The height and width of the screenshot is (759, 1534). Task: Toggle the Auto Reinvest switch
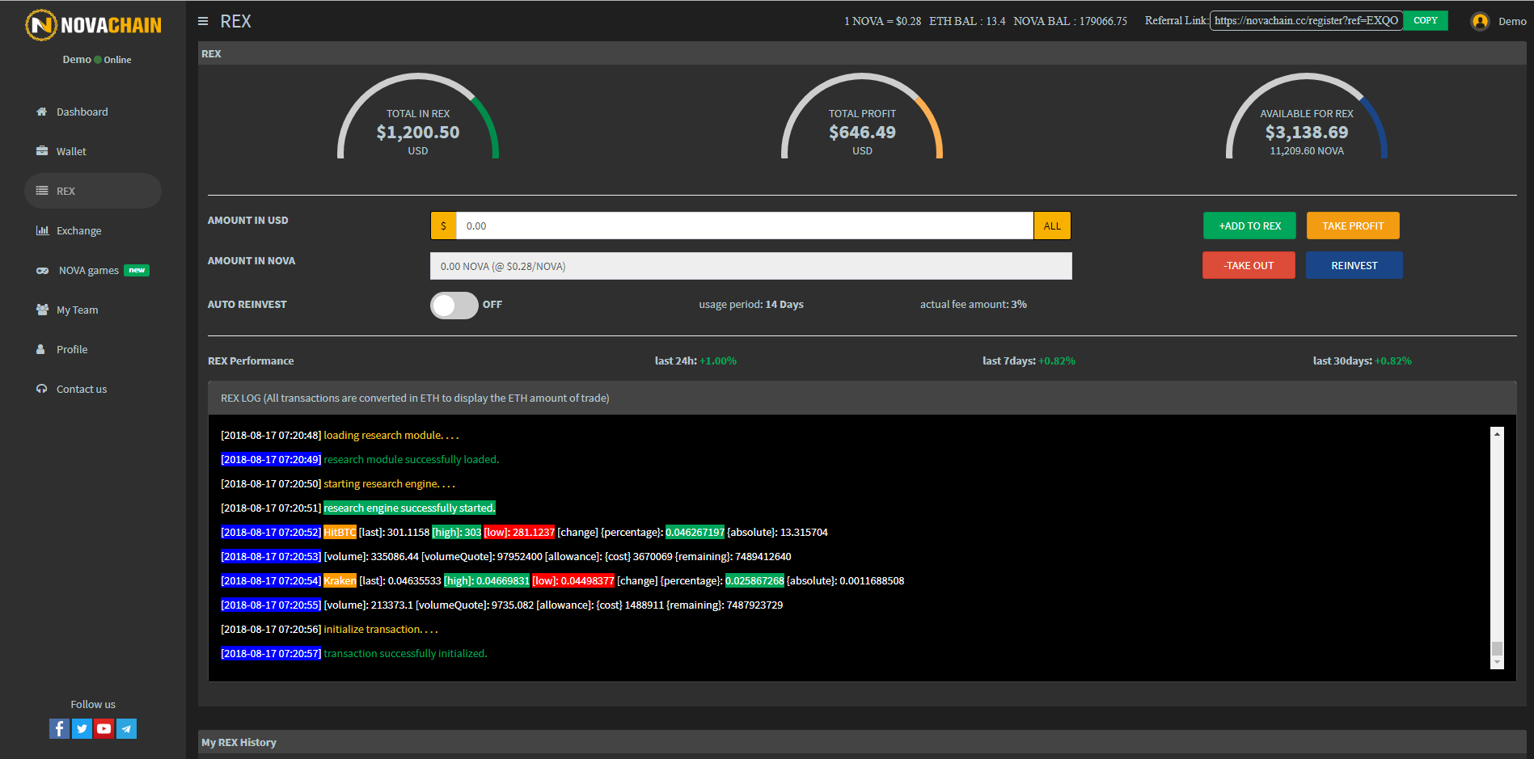[454, 305]
